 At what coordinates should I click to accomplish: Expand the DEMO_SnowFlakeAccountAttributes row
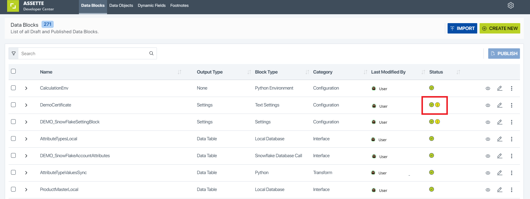(26, 156)
